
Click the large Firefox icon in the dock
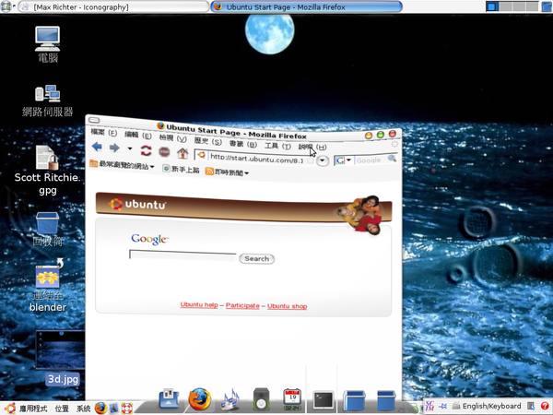pos(200,399)
